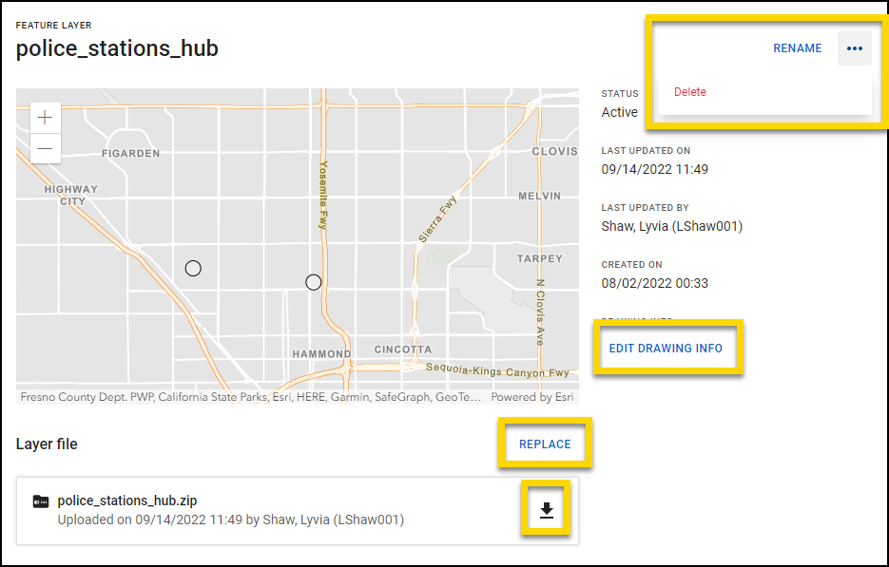Click the map zoom-out minus icon
The height and width of the screenshot is (567, 889).
45,148
